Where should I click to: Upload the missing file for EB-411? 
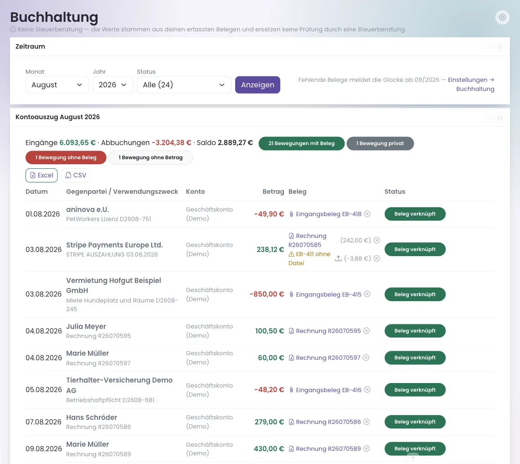(338, 258)
